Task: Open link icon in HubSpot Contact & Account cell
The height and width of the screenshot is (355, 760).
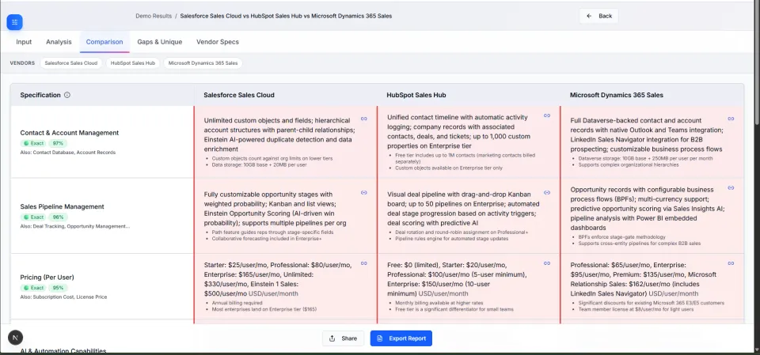Action: tap(547, 115)
